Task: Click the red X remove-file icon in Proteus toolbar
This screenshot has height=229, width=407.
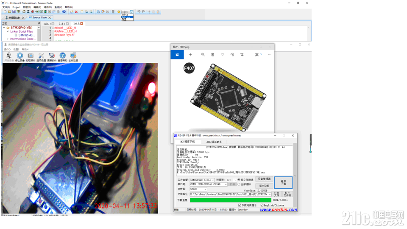Action: [76, 12]
